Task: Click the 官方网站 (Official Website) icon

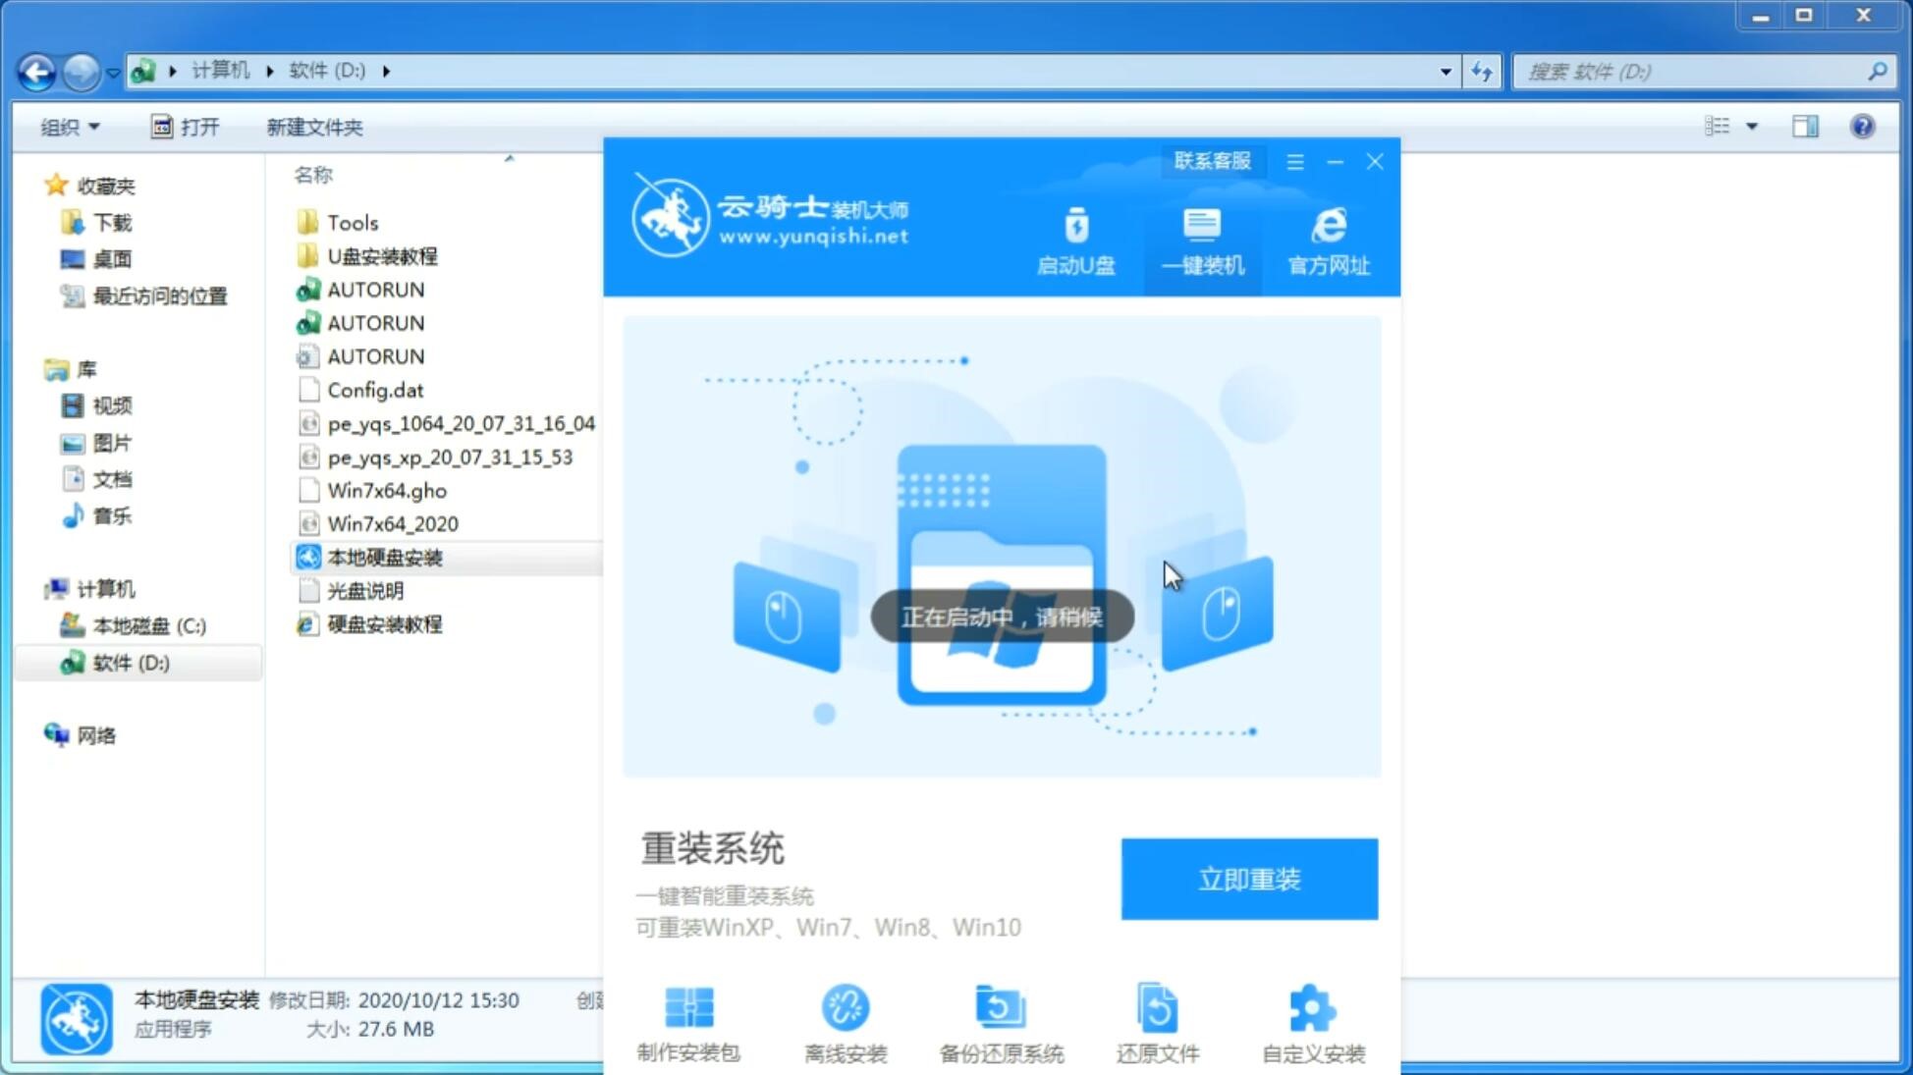Action: tap(1326, 241)
